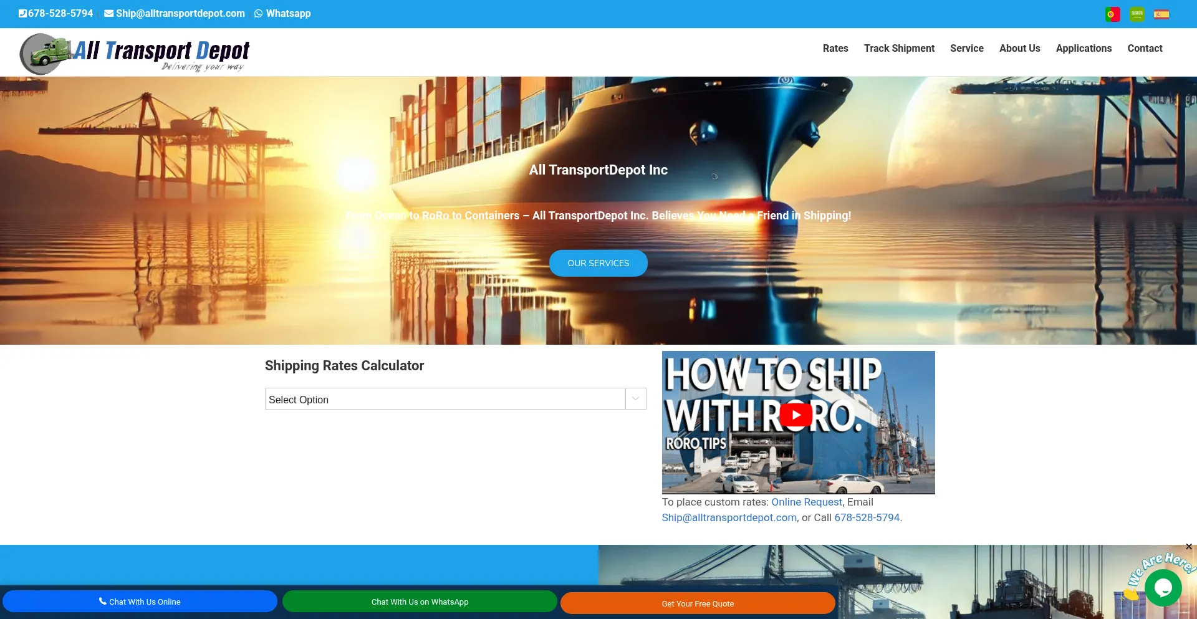
Task: Click the Chat With Us Online button
Action: click(x=140, y=602)
